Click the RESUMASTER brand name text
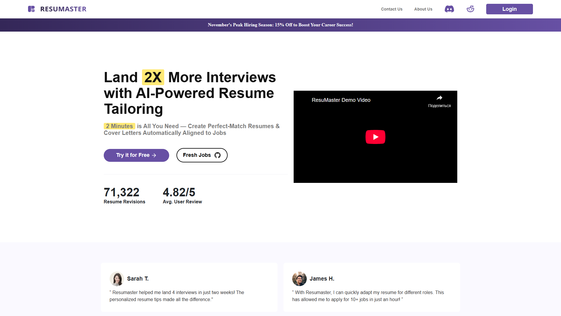Viewport: 561px width, 316px height. [63, 9]
